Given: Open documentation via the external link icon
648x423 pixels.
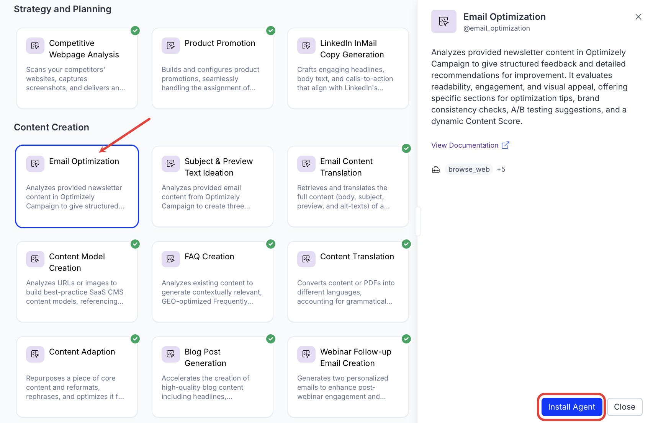Looking at the screenshot, I should coord(506,145).
